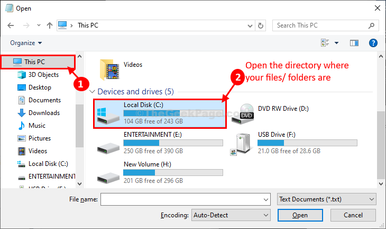Click the USB Drive (F:) tower icon
The width and height of the screenshot is (386, 229).
(x=242, y=144)
